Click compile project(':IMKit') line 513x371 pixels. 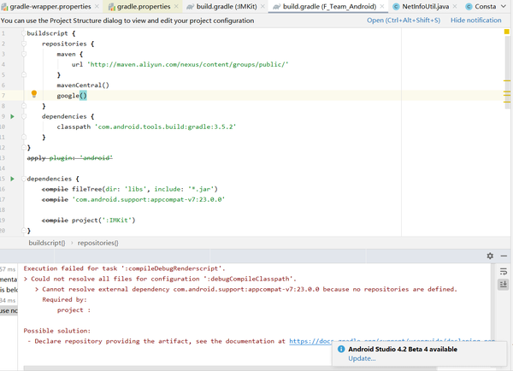[88, 221]
